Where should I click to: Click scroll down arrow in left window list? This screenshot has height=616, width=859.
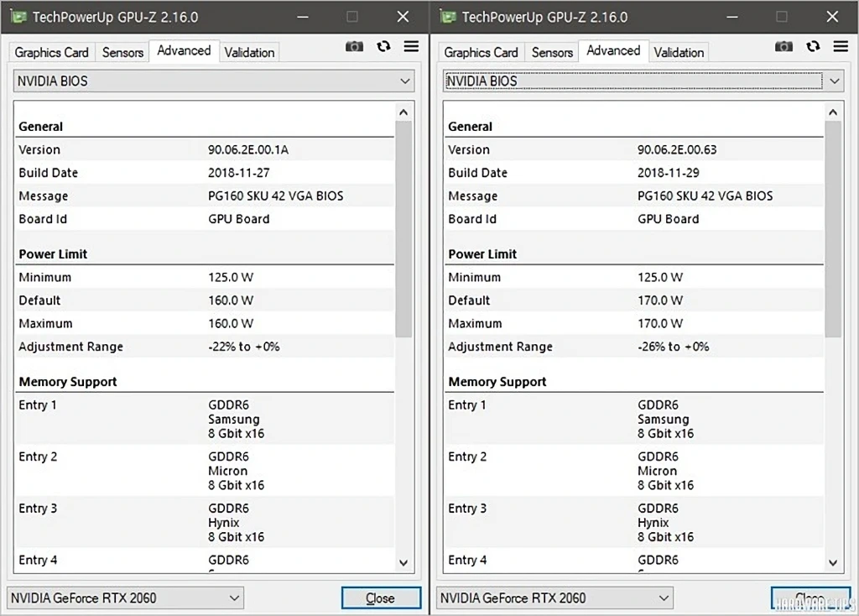[403, 562]
